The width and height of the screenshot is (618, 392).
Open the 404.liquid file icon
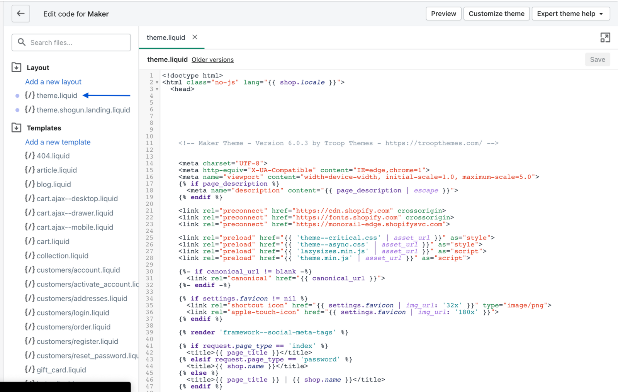pos(30,156)
